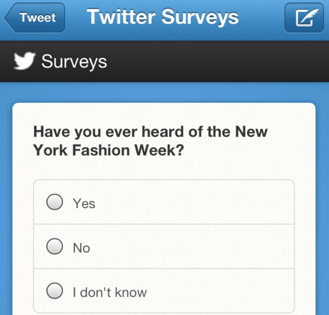Choose the No radio button
The width and height of the screenshot is (329, 315).
[54, 247]
